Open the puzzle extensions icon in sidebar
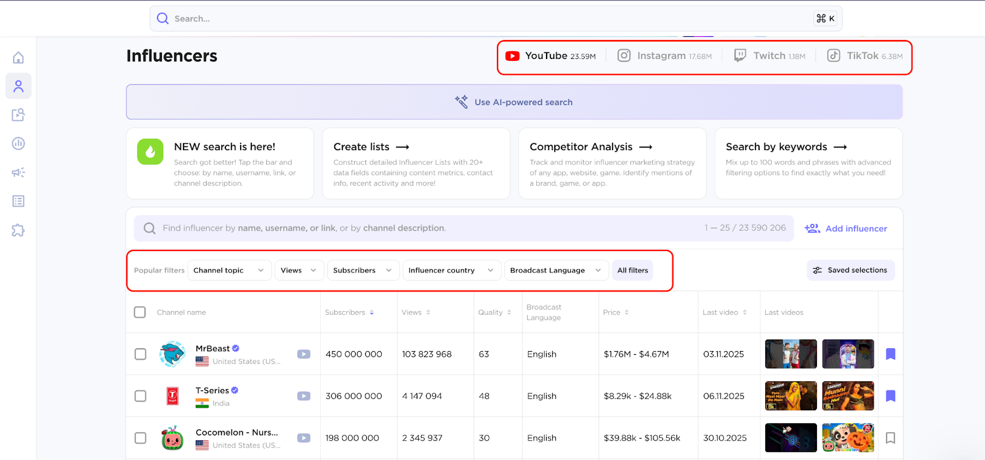Viewport: 985px width, 460px height. (18, 230)
